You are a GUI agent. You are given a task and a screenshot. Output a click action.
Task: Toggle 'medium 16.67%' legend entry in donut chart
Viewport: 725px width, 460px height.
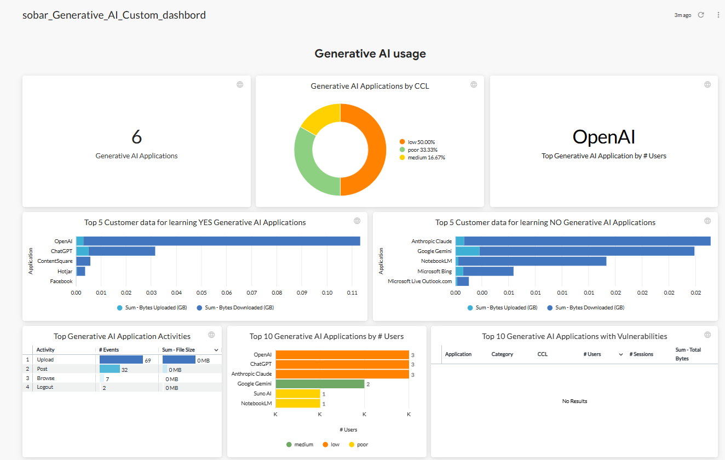click(422, 157)
